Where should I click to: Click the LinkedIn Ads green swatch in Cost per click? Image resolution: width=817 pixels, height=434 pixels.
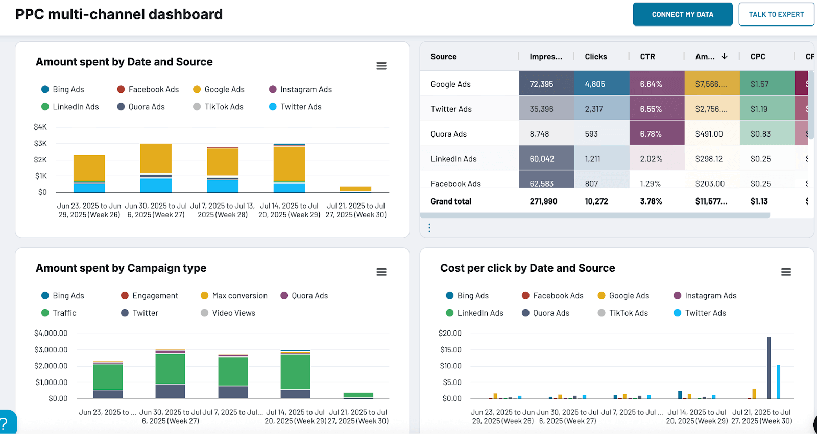coord(449,313)
